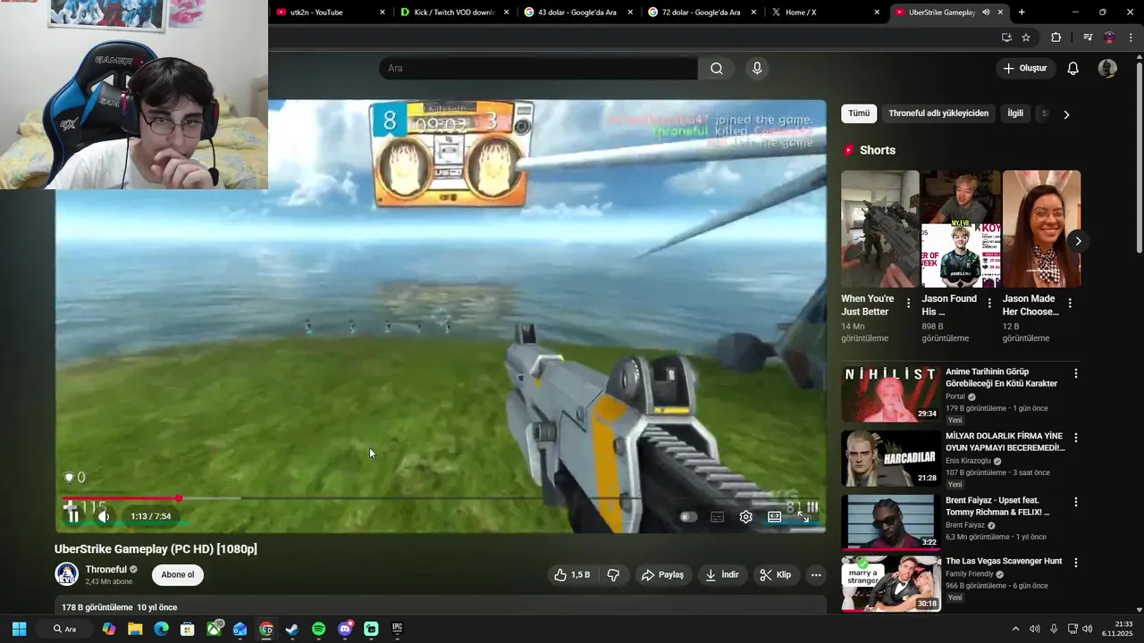Mute the video using the player volume icon
This screenshot has width=1144, height=643.
[x=104, y=516]
